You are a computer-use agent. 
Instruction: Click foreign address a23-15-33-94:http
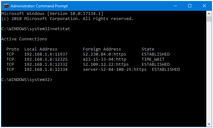[105, 59]
